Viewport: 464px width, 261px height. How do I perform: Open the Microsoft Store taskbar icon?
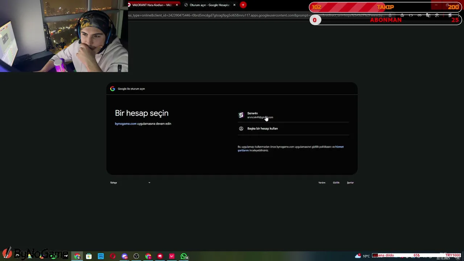coord(89,256)
